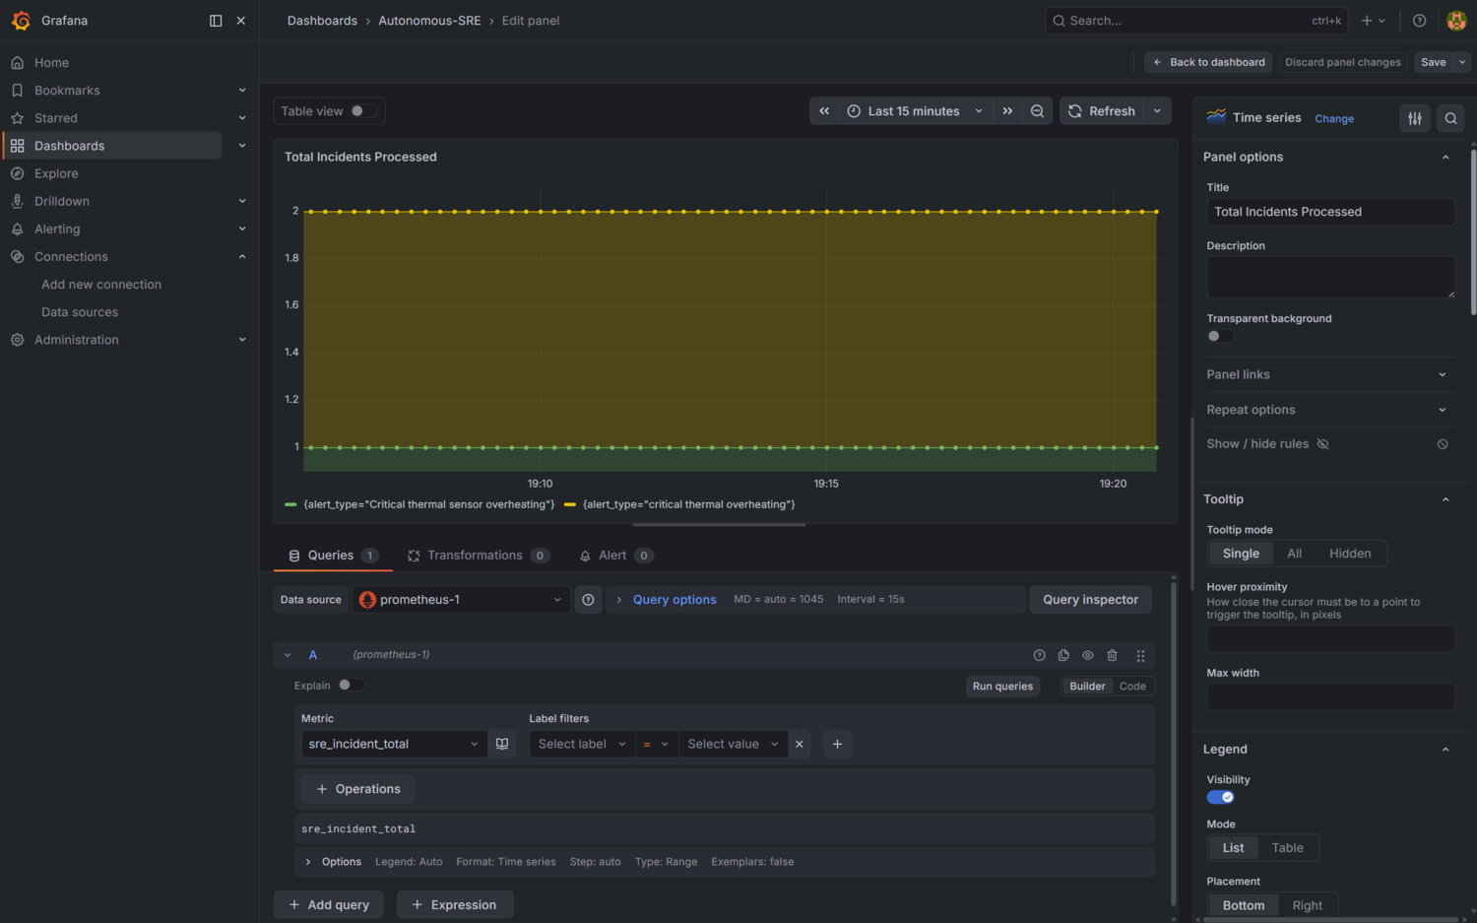This screenshot has width=1477, height=923.
Task: Select the Queries tab
Action: 332,556
